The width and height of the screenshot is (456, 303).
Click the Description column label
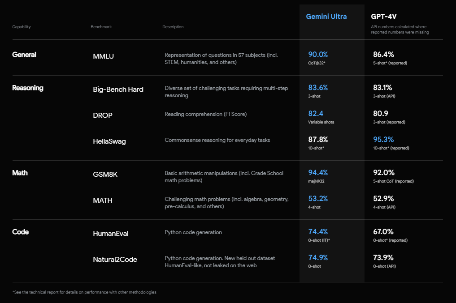pyautogui.click(x=173, y=27)
